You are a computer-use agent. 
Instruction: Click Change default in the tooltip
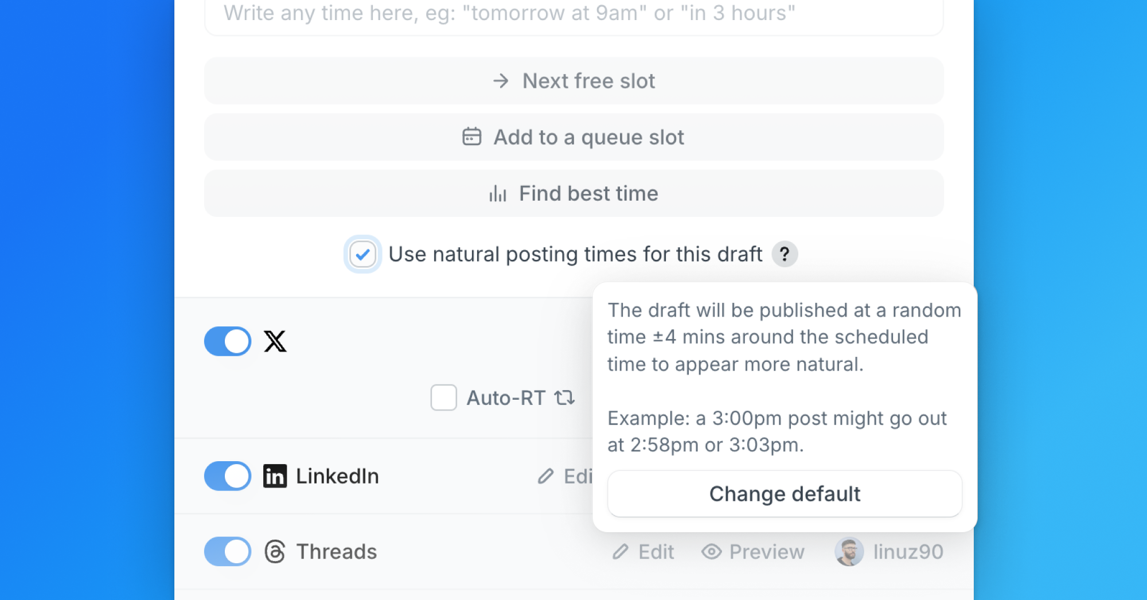point(785,494)
